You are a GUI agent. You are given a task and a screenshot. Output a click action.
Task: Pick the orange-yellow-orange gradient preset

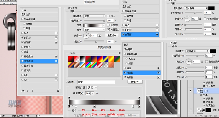[x=111, y=59]
